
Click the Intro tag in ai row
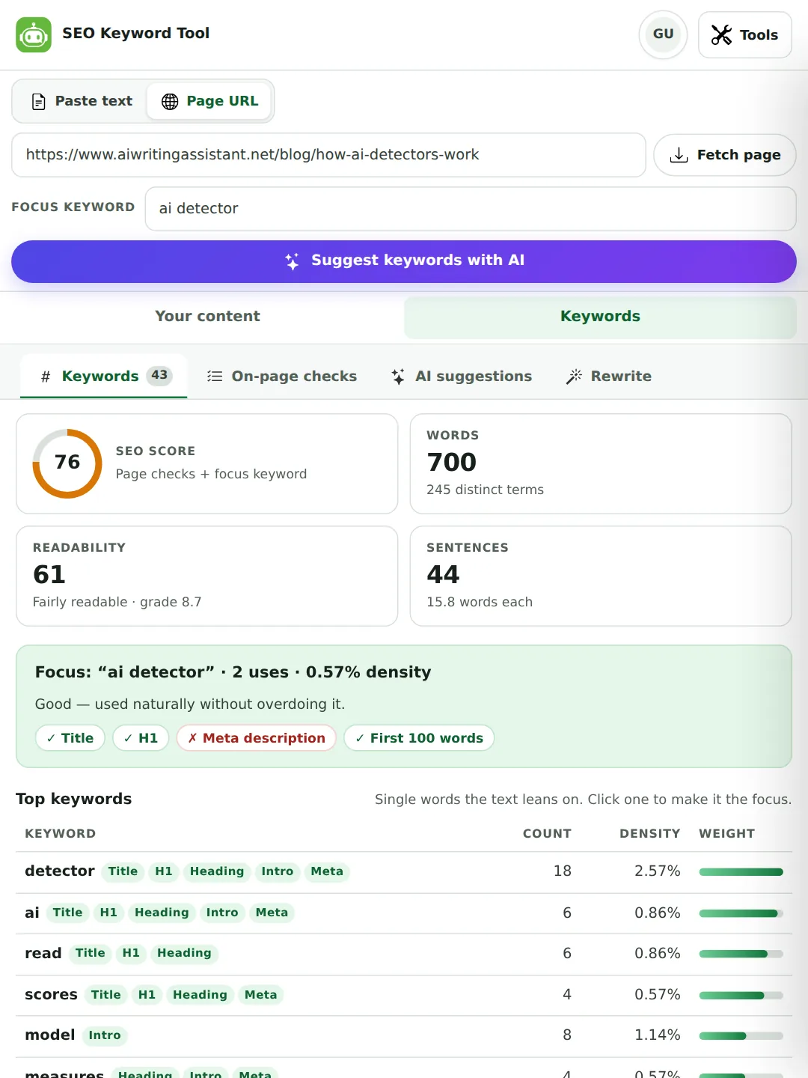[x=222, y=913]
